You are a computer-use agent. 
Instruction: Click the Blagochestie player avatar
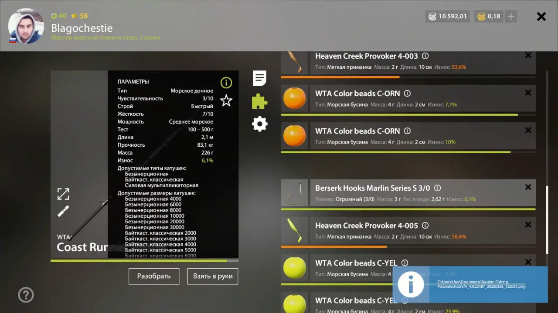26,26
